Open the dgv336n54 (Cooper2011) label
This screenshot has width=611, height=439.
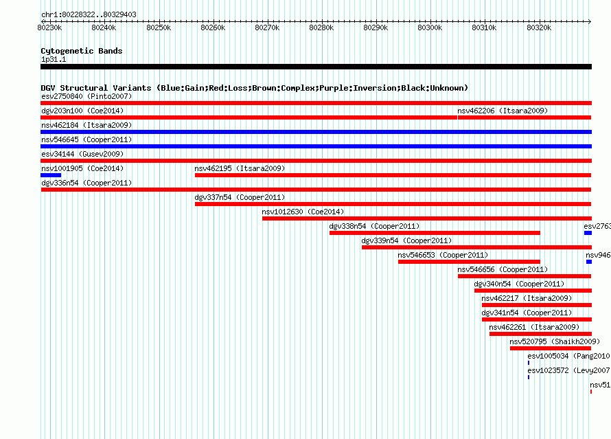(87, 183)
